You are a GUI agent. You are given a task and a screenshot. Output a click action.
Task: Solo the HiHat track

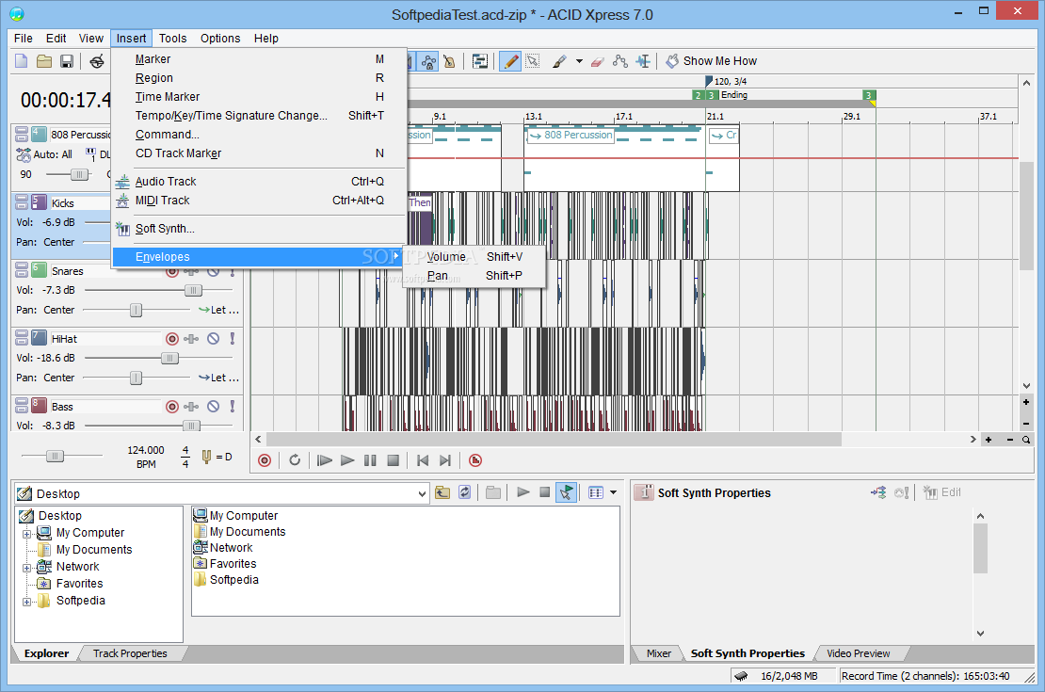(233, 339)
